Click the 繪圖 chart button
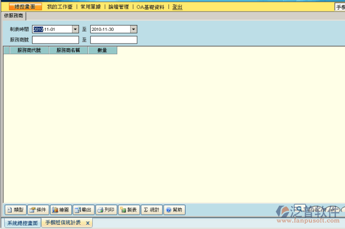Image resolution: width=345 pixels, height=229 pixels. (x=61, y=210)
